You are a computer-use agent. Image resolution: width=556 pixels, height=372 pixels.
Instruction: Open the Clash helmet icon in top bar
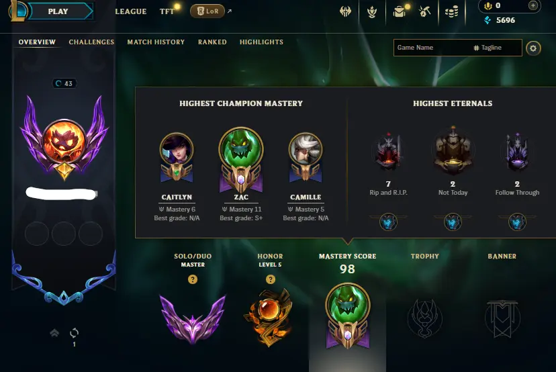click(x=345, y=11)
